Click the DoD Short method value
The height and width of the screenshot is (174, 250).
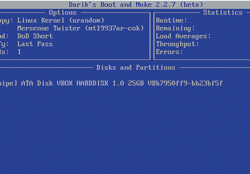tap(35, 36)
